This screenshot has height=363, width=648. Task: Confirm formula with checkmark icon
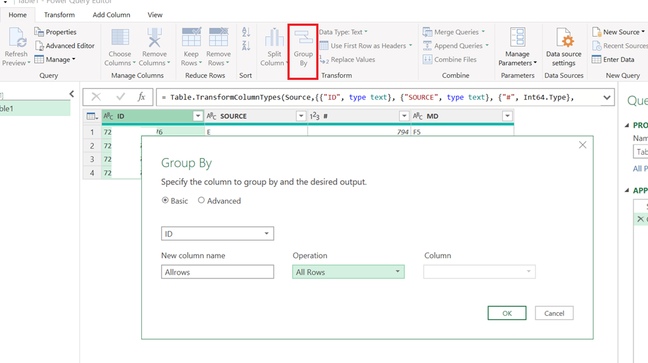(121, 97)
